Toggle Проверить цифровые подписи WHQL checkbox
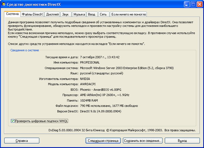This screenshot has height=148, width=204. (13, 121)
